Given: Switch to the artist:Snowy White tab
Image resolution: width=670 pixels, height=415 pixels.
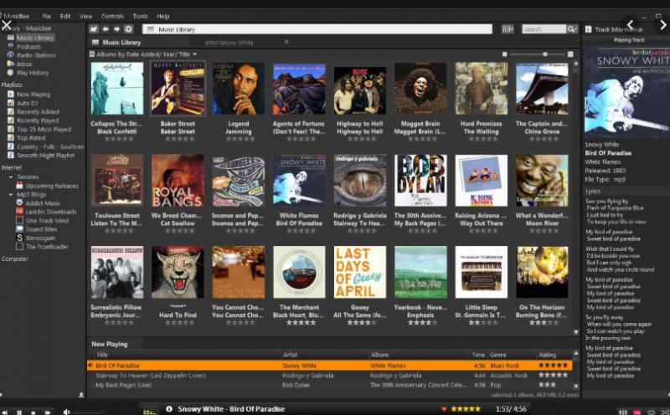Looking at the screenshot, I should click(x=229, y=43).
